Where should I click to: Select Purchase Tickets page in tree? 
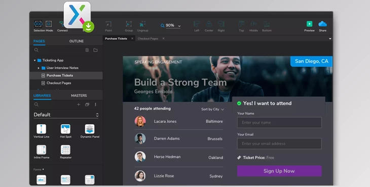[66, 75]
